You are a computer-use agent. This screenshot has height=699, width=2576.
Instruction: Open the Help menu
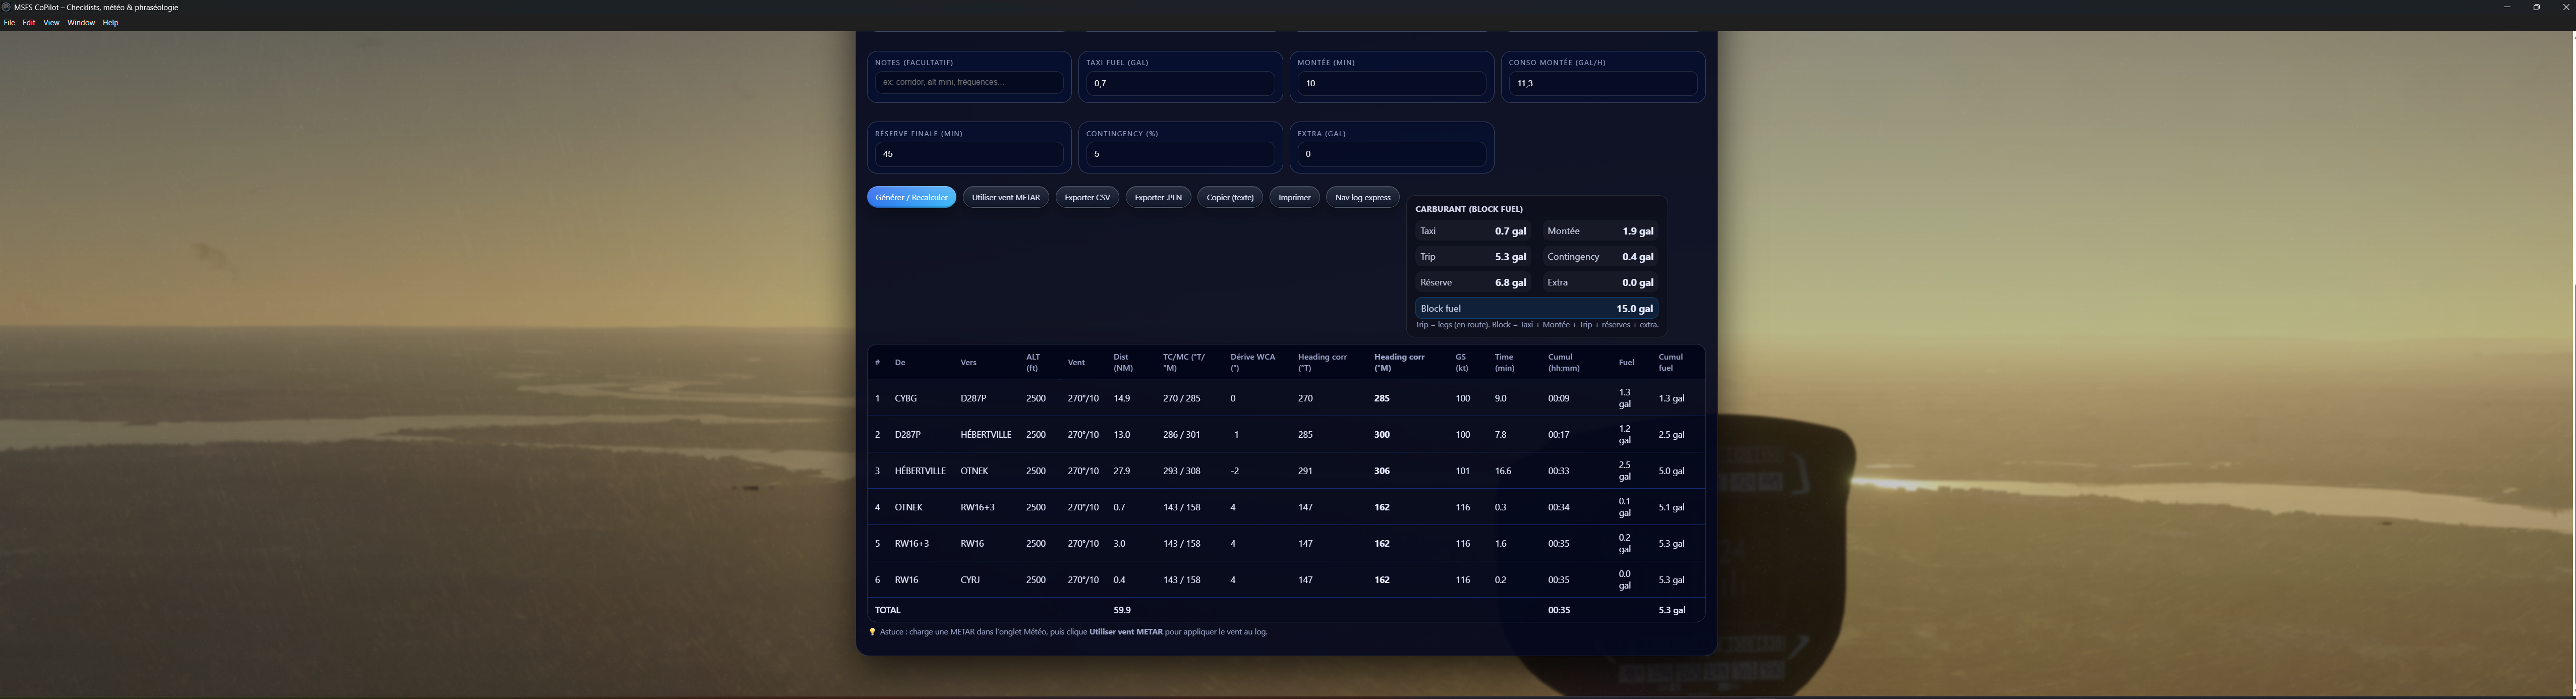pos(110,23)
